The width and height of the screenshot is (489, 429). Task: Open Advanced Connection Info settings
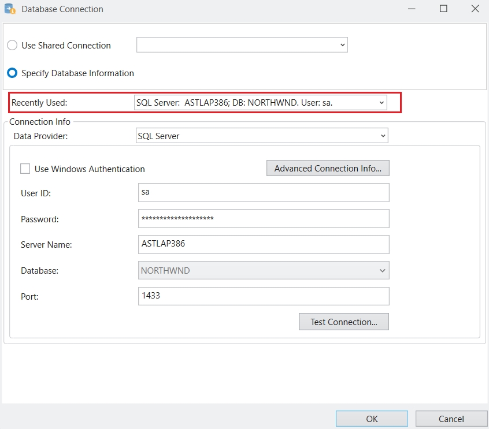click(x=328, y=169)
